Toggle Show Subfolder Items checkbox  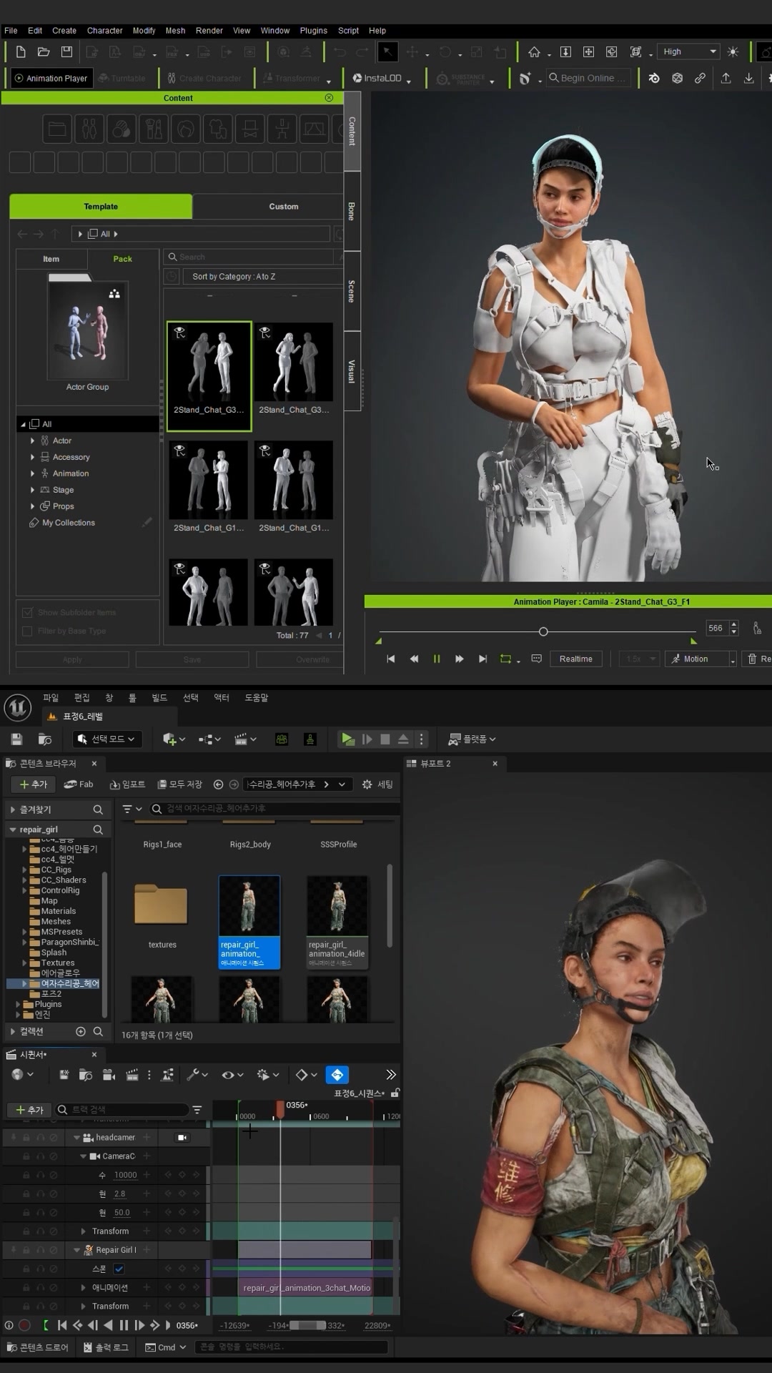pos(27,612)
